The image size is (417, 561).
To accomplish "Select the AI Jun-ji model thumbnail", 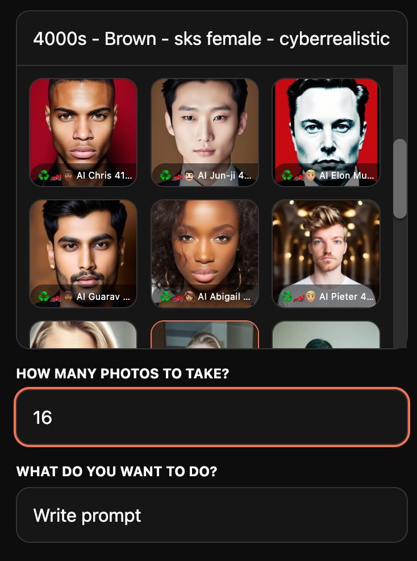I will [x=205, y=133].
